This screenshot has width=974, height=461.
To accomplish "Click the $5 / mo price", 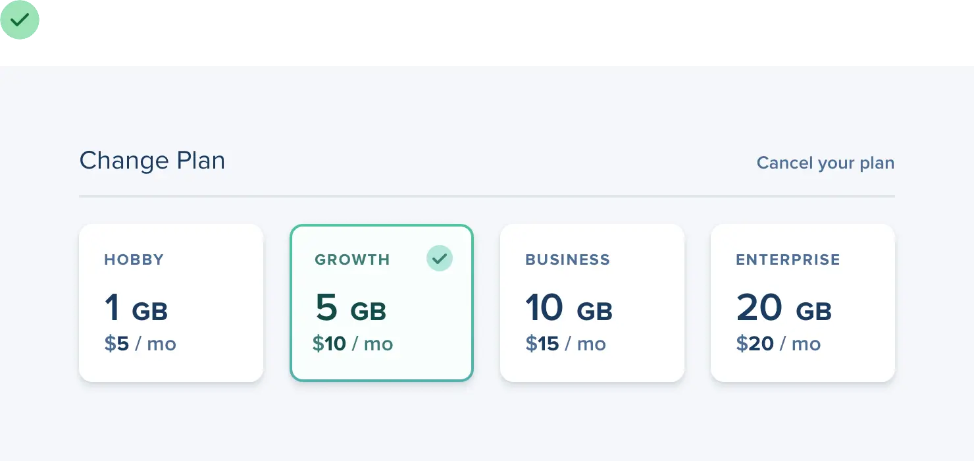I will (x=140, y=344).
